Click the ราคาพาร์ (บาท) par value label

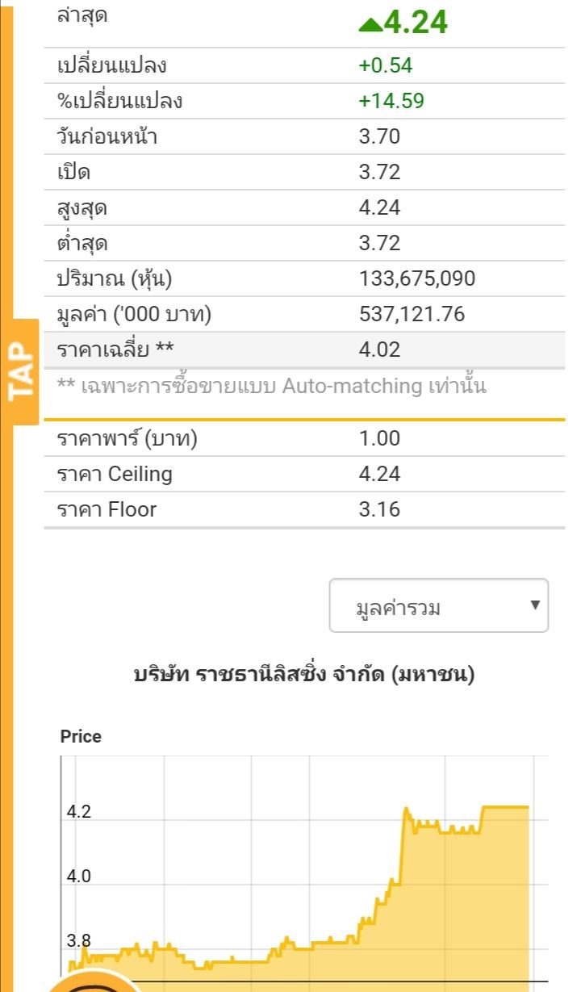(x=127, y=438)
